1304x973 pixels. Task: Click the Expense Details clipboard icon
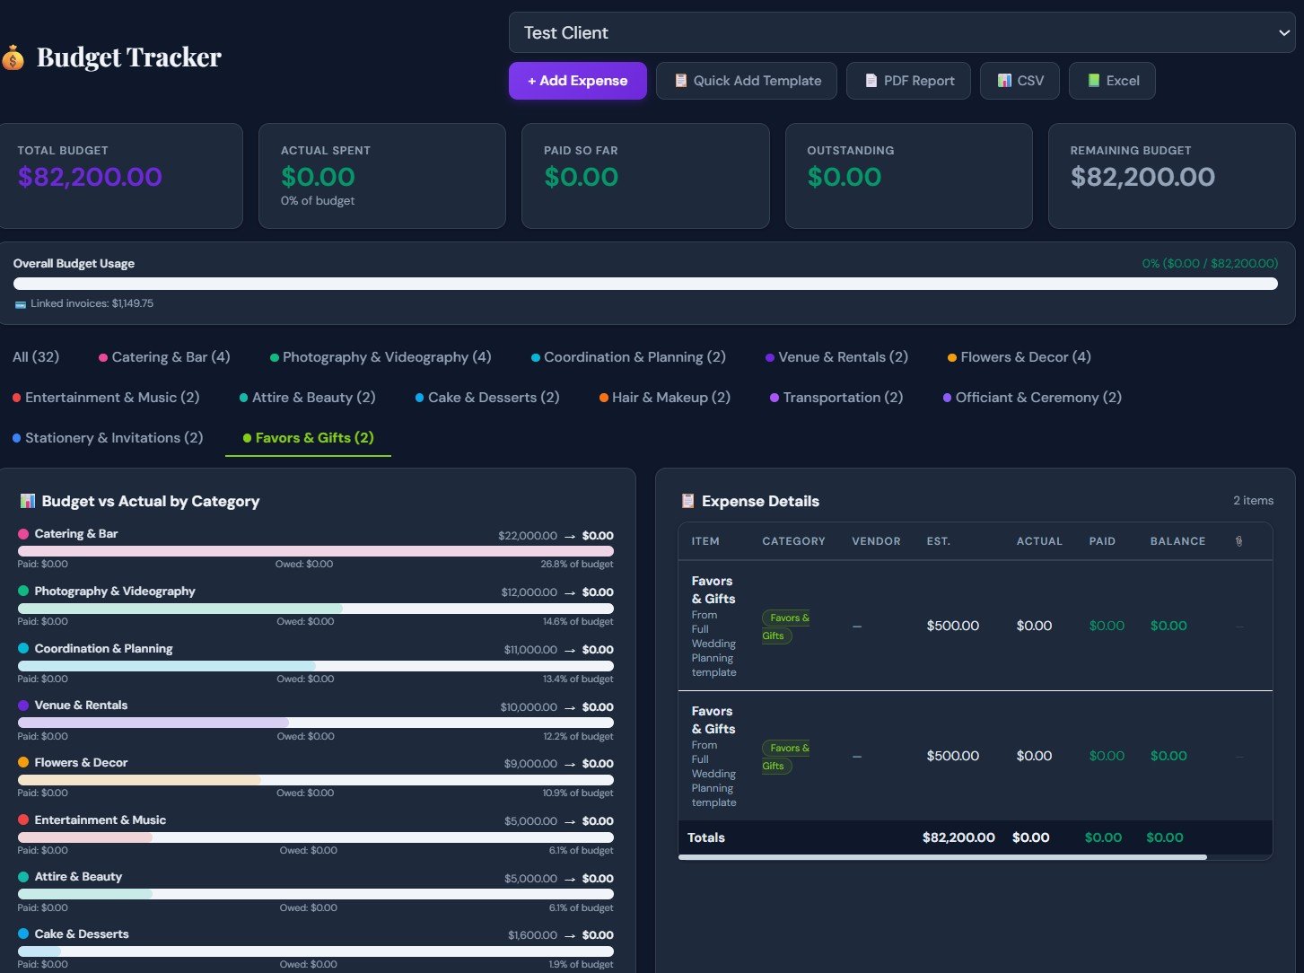687,501
